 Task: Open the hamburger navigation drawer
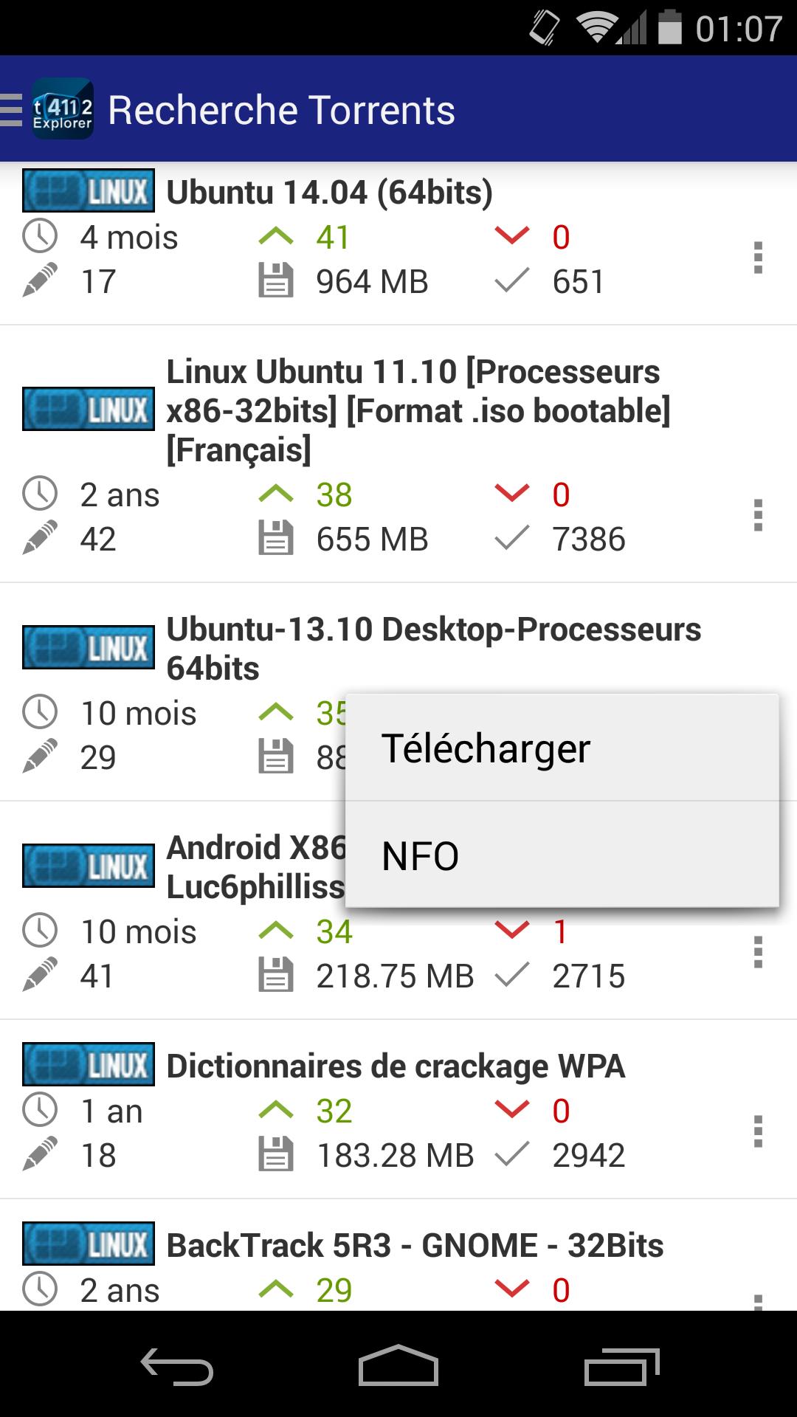coord(12,110)
